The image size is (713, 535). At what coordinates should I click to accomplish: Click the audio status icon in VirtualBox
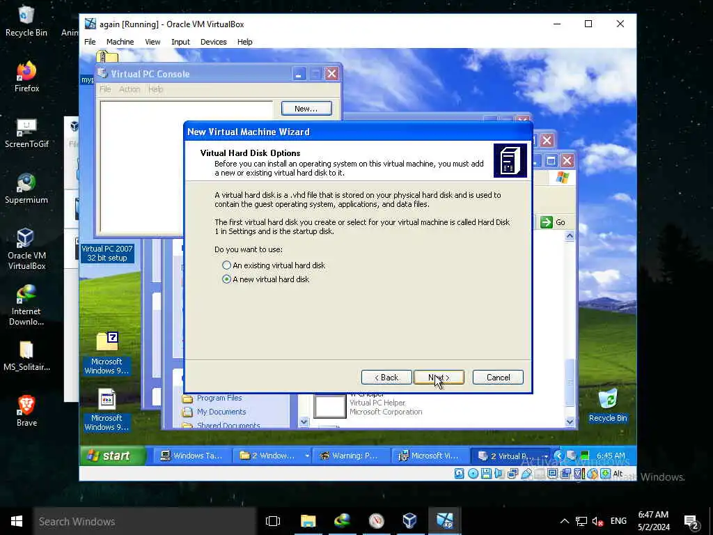click(499, 474)
